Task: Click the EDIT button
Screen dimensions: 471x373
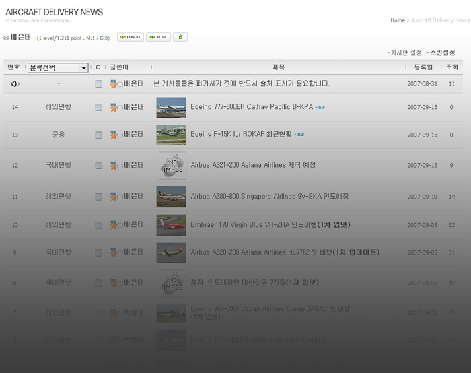Action: tap(158, 37)
